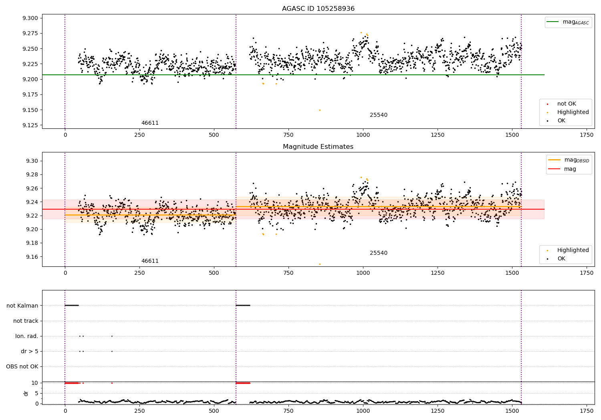Click the 9.28 tick in Magnitude Estimates plot
The image size is (601, 420).
pyautogui.click(x=32, y=175)
